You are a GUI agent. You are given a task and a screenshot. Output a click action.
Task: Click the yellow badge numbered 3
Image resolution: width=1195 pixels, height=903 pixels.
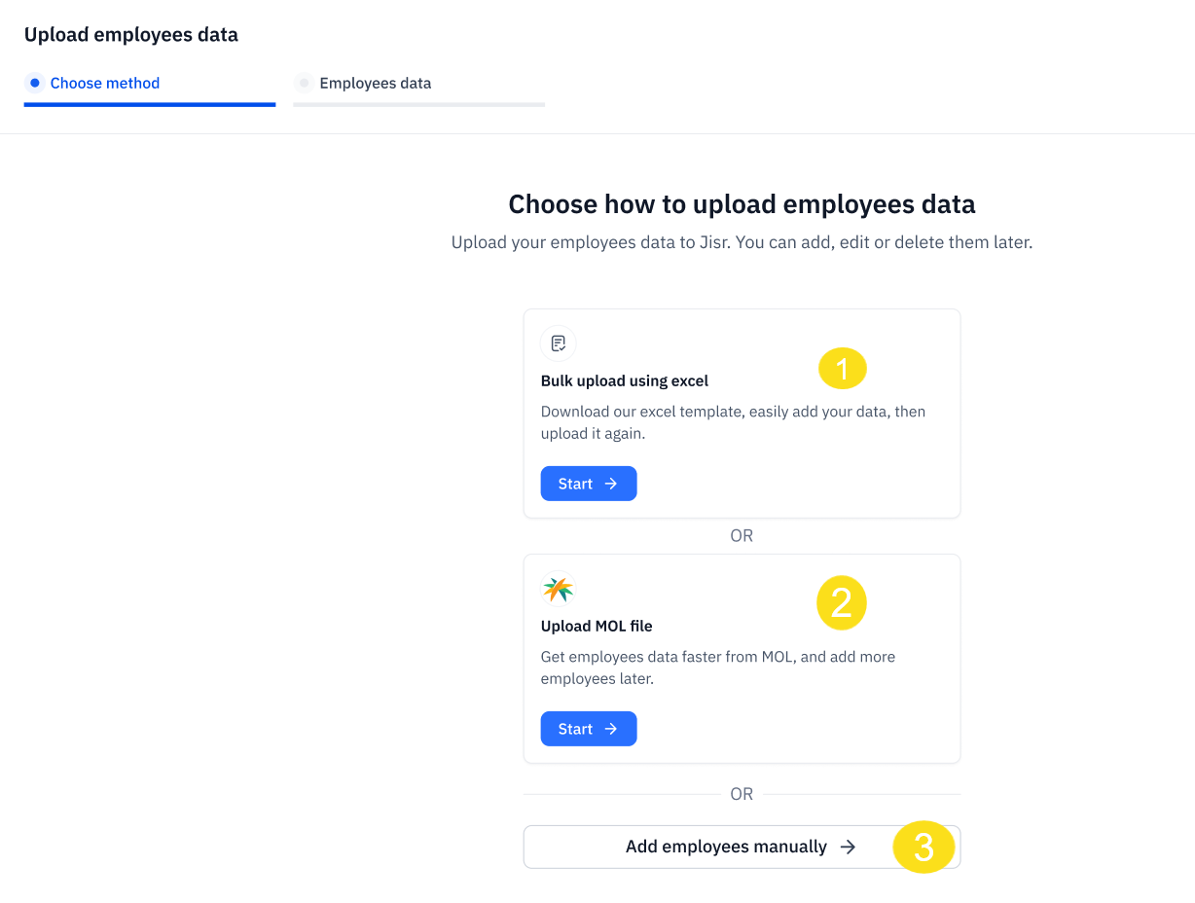click(x=923, y=848)
